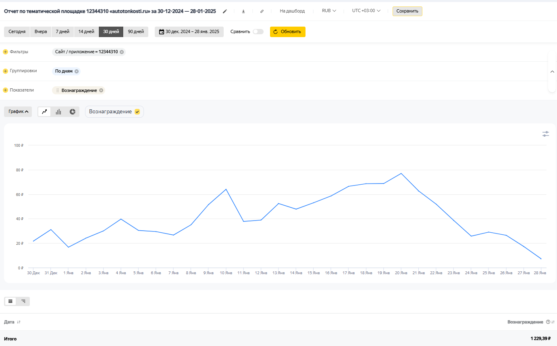Click the chart peak at 20 Янв
Viewport: 557px width, 346px height.
click(401, 173)
